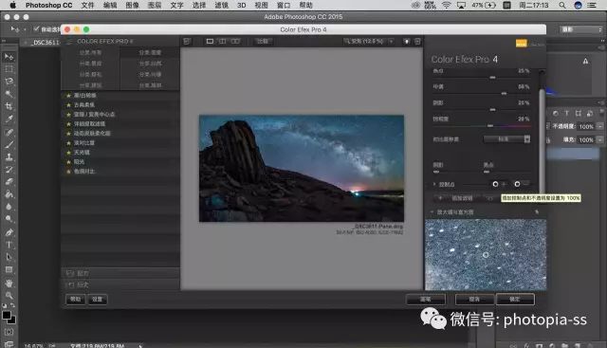Collapse the 放大镜与直方图 section
This screenshot has width=607, height=348.
[432, 212]
